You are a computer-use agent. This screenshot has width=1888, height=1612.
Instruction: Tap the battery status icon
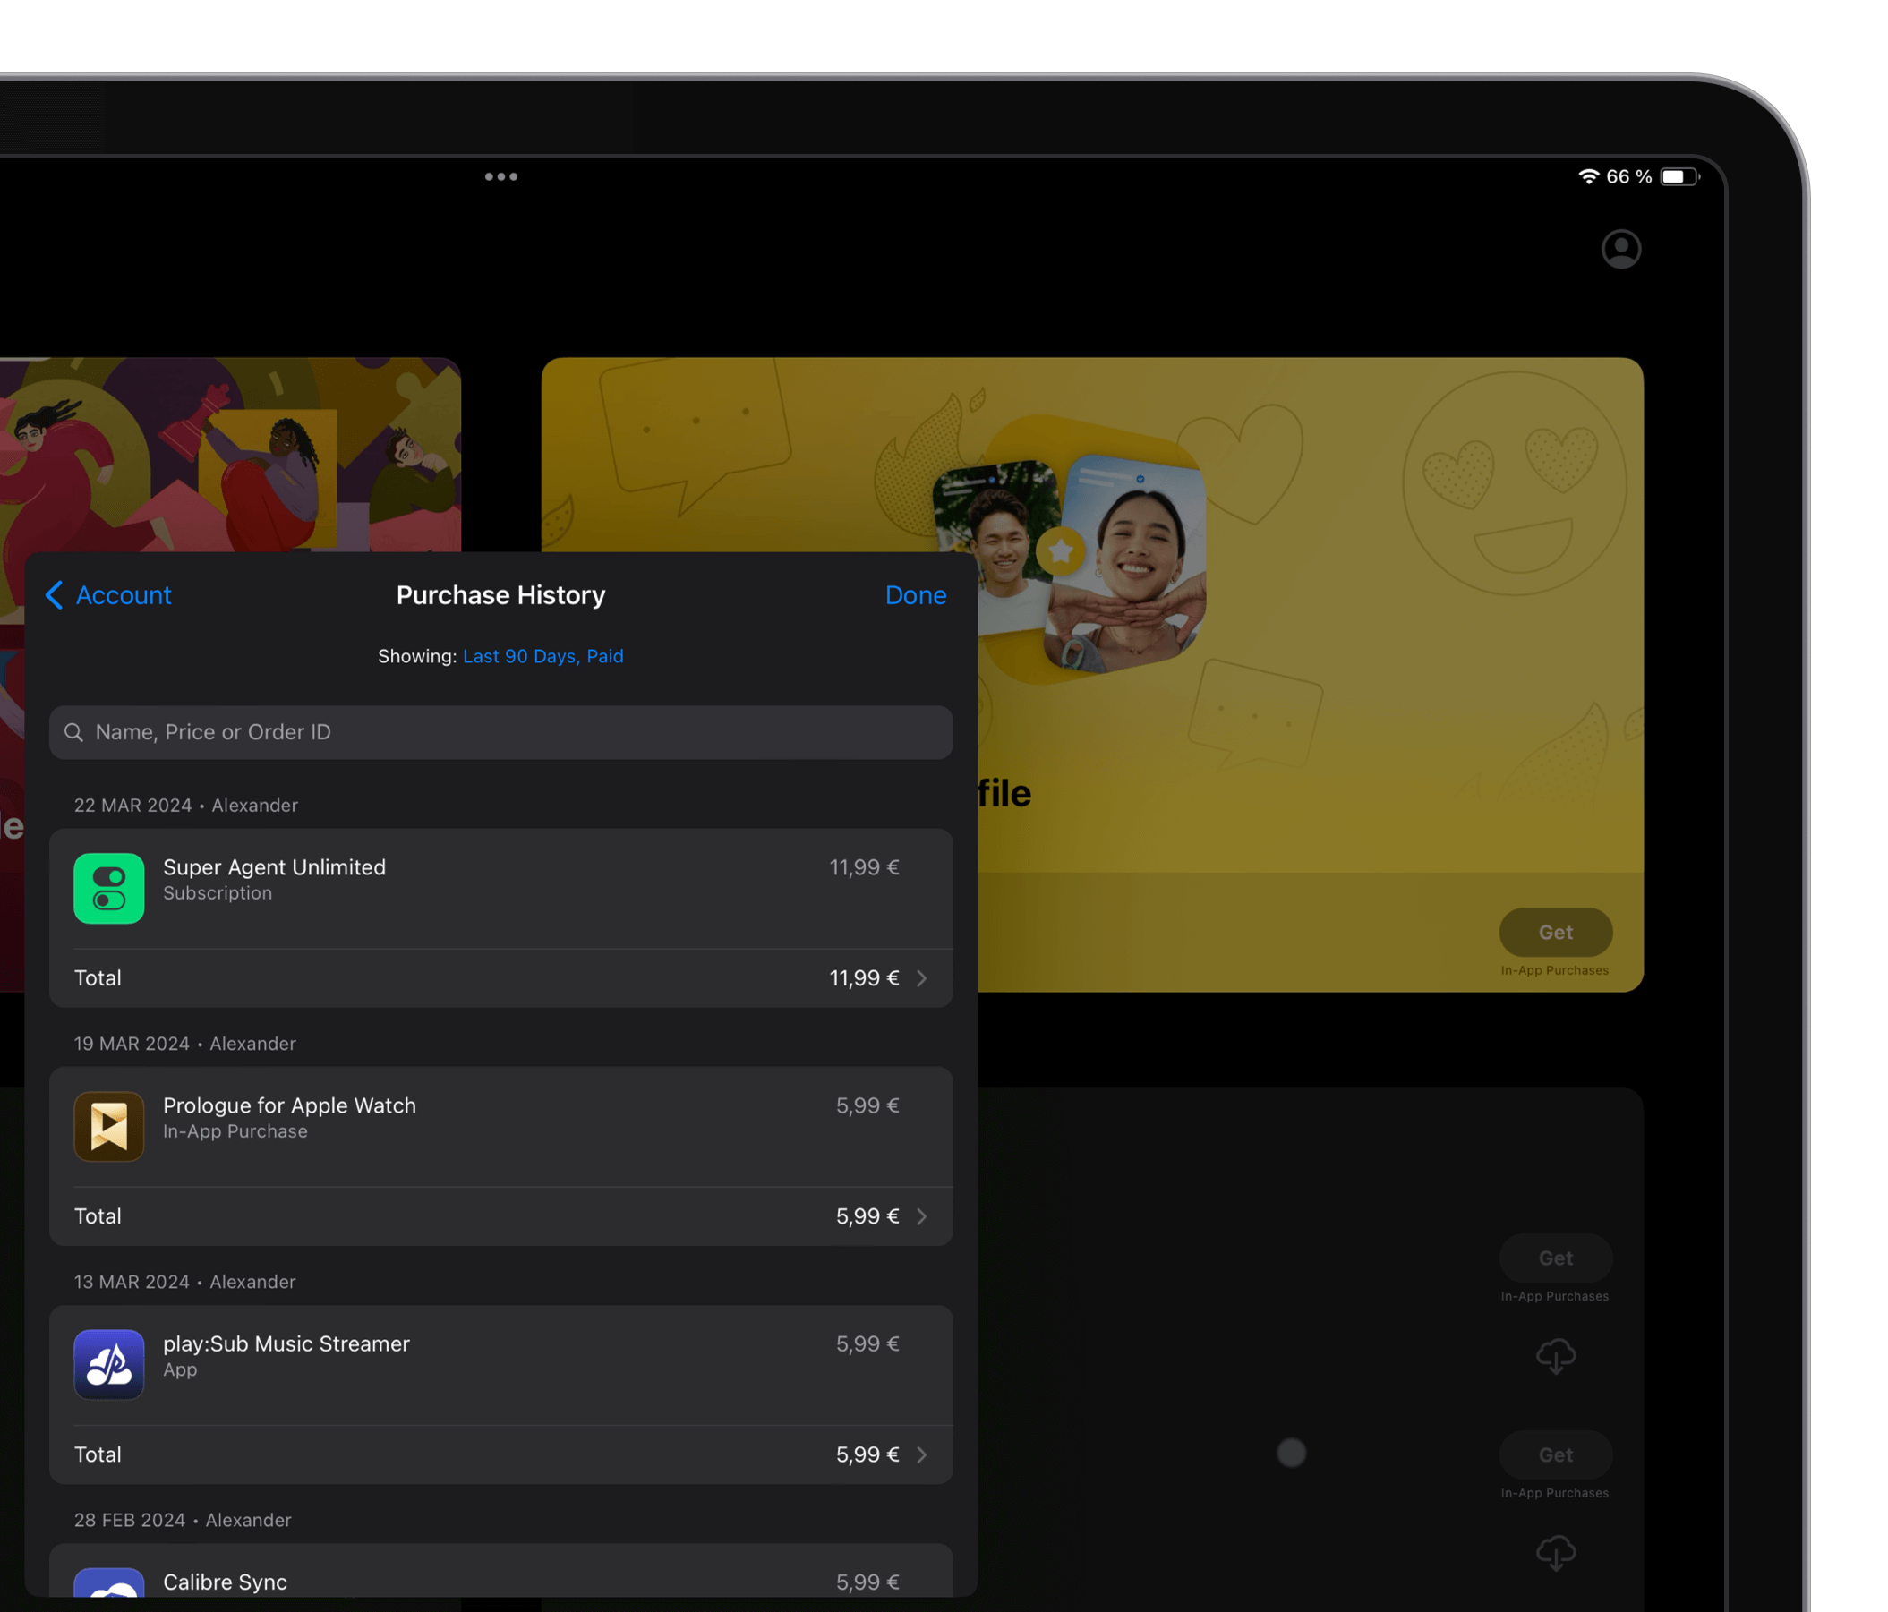1679,177
